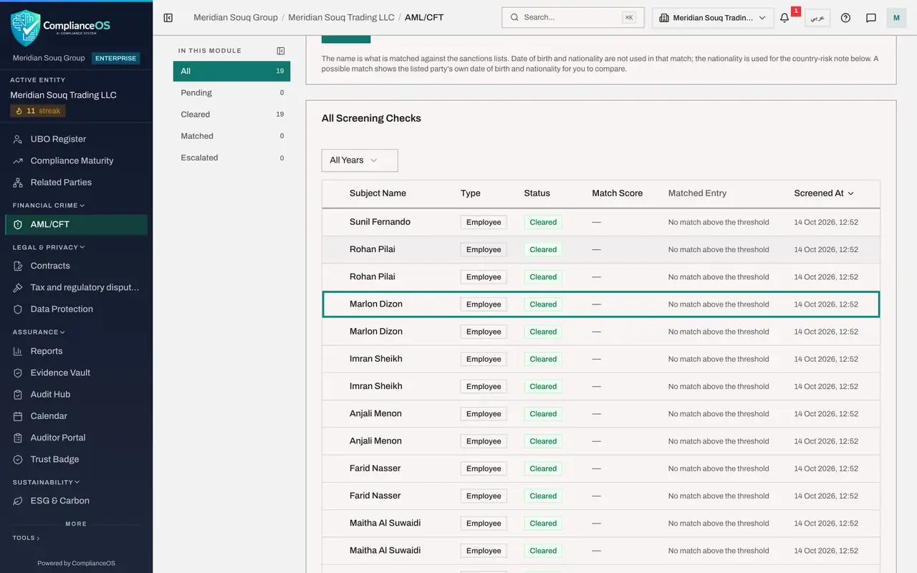Click the Compliance Maturity trend icon

pos(18,160)
